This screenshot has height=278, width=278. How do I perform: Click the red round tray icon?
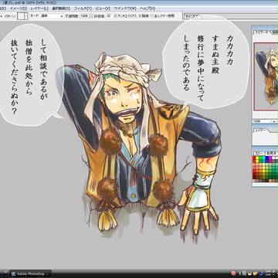[233, 273]
